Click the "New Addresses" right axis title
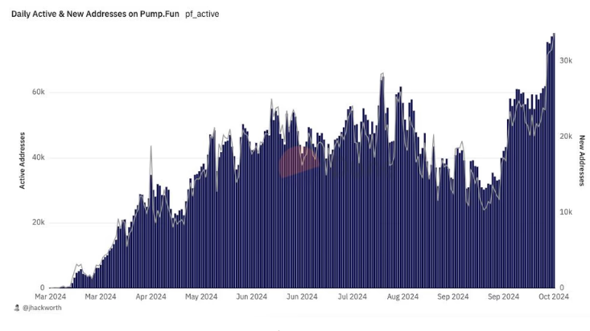The height and width of the screenshot is (331, 590). (582, 161)
